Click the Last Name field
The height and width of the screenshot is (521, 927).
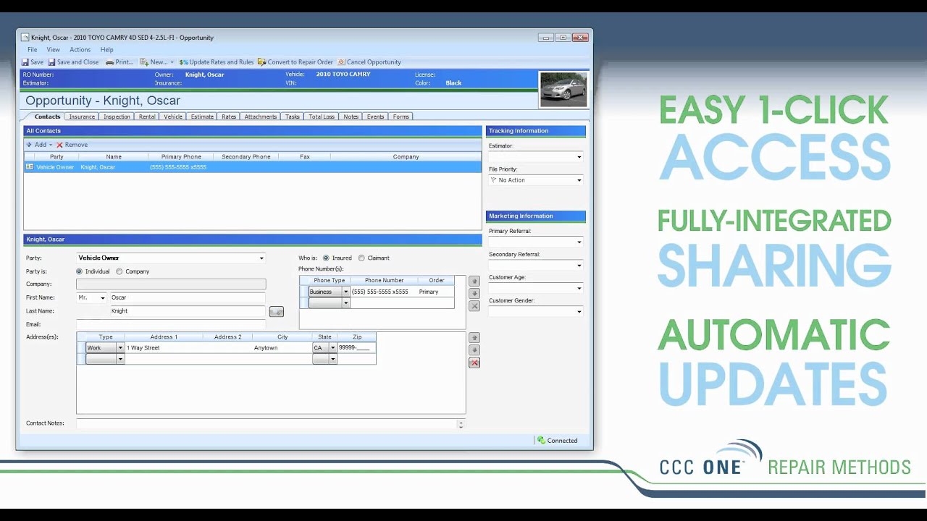click(x=187, y=311)
